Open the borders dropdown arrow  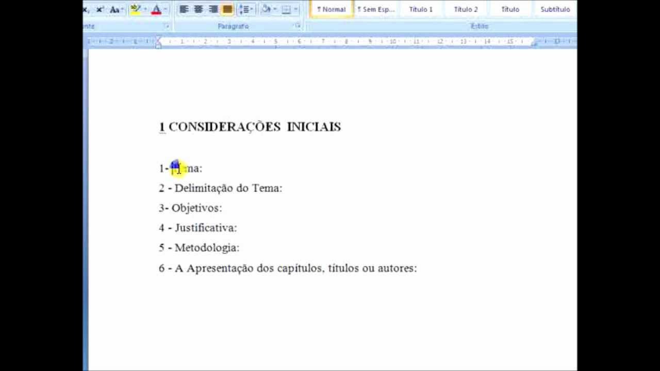[x=296, y=9]
